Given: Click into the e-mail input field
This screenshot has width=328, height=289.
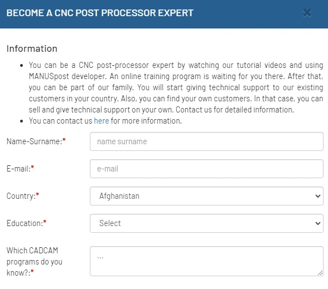Looking at the screenshot, I should click(206, 169).
